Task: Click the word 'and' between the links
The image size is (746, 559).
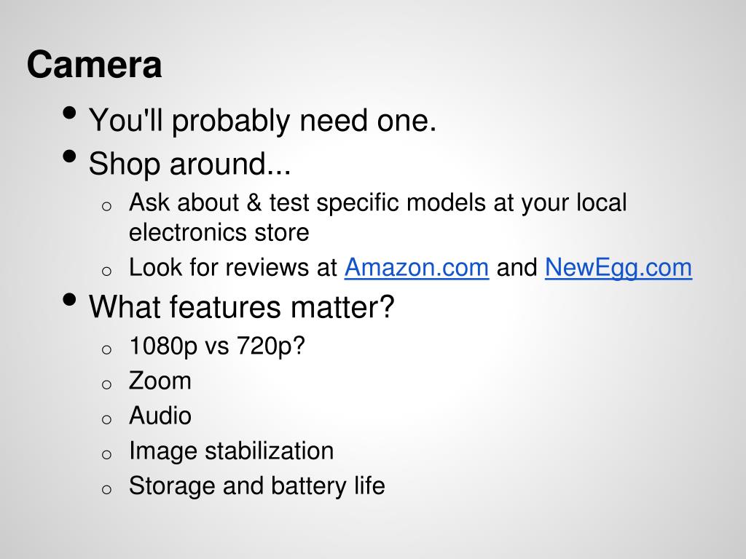Action: point(517,268)
